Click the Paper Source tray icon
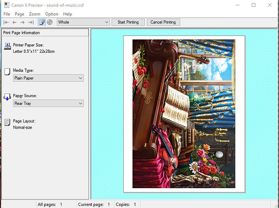 coord(7,97)
